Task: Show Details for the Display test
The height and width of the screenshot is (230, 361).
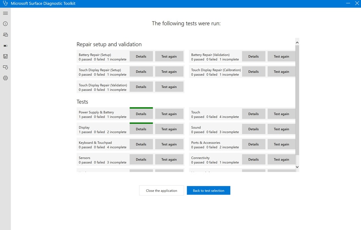Action: [141, 129]
